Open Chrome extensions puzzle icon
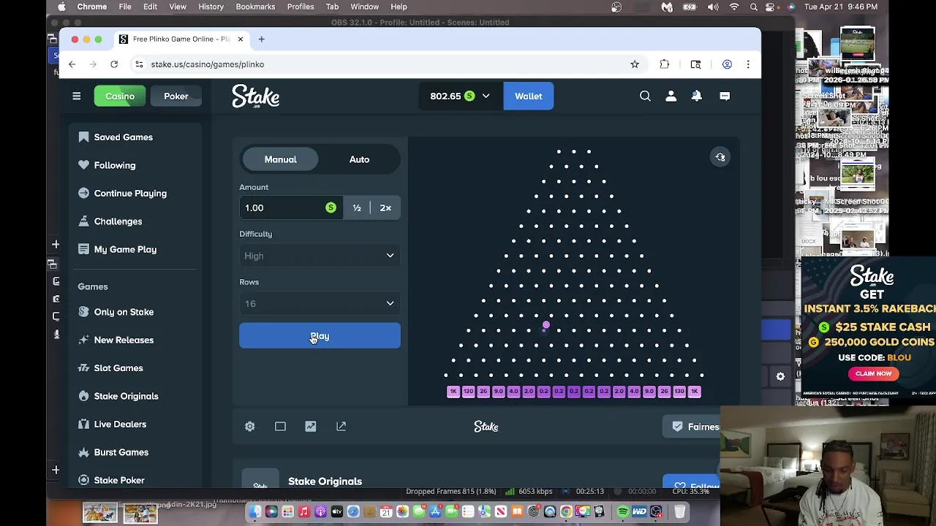936x526 pixels. tap(664, 64)
